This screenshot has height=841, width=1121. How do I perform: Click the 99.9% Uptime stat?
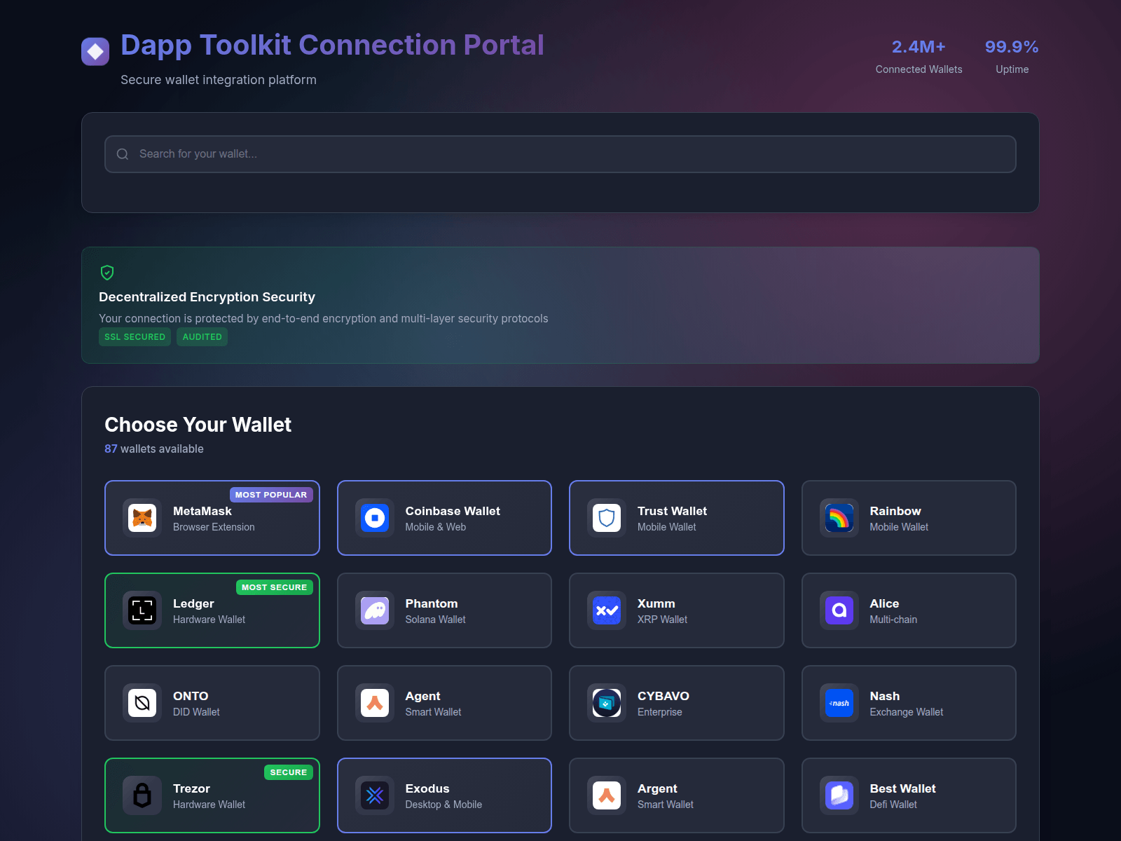coord(1012,57)
